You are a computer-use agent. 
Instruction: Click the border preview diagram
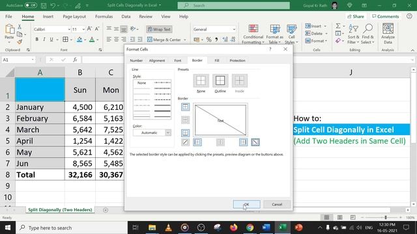click(220, 120)
